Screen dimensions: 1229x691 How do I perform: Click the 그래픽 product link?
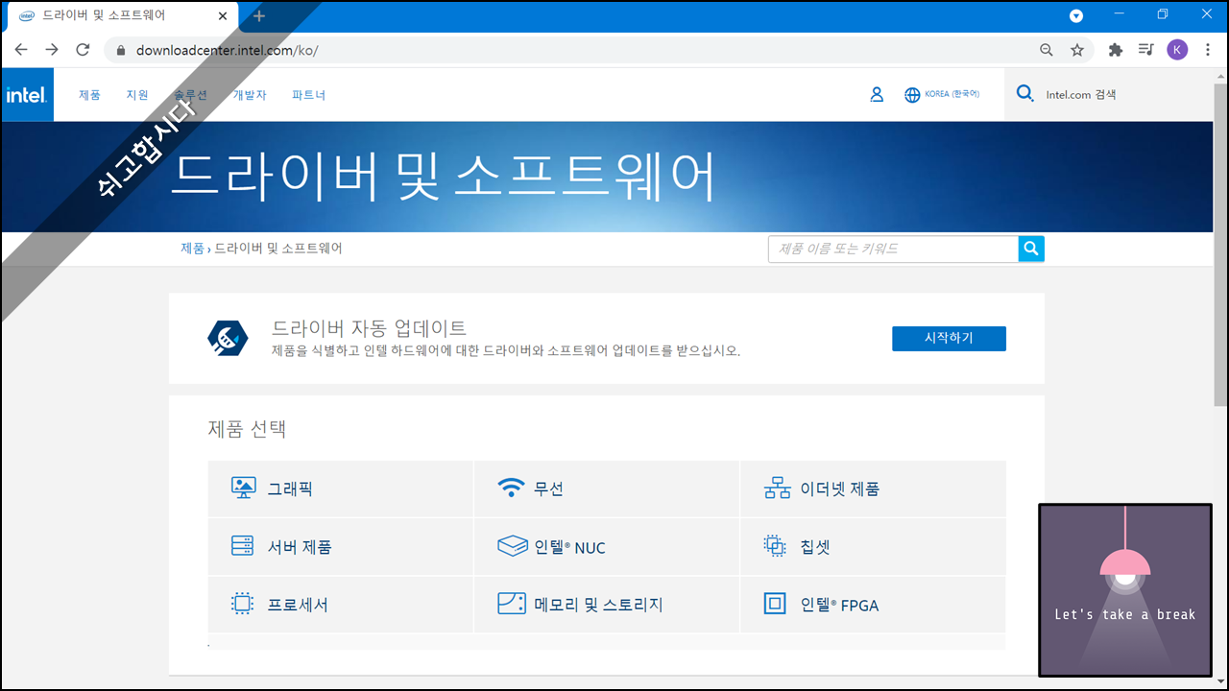[290, 488]
